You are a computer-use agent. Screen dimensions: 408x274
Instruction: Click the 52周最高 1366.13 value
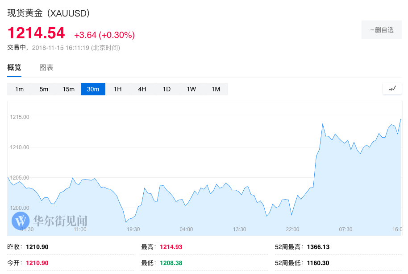click(318, 247)
